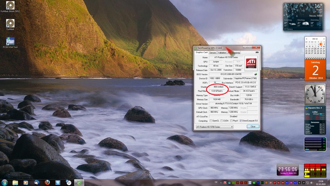Click the ATI CrossFire field Disabled
Screen dimensions: 330x186
tap(233, 116)
